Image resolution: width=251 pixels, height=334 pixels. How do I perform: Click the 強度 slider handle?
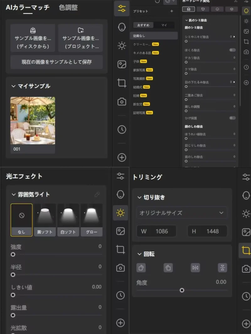[13, 254]
